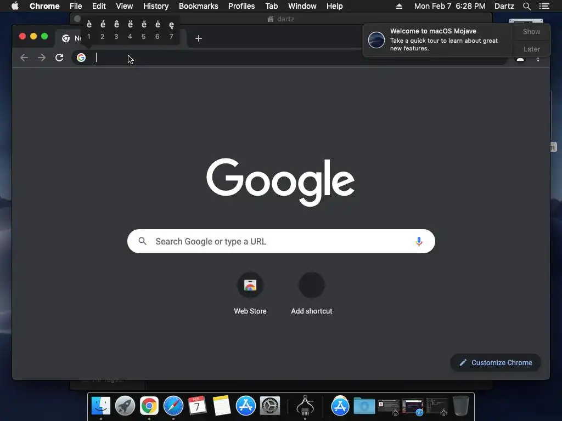Viewport: 562px width, 421px height.
Task: Click the Google logo
Action: pos(280,182)
